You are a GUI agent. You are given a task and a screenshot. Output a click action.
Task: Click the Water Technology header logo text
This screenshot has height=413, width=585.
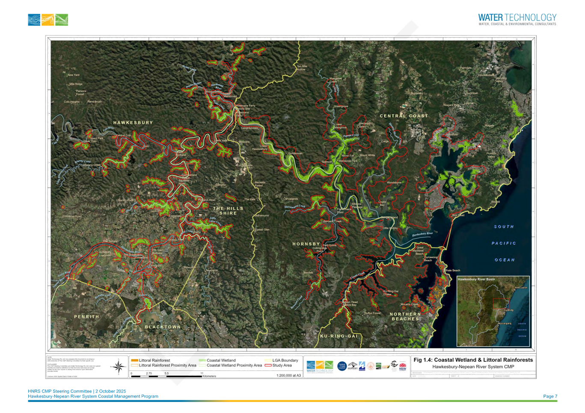[517, 19]
